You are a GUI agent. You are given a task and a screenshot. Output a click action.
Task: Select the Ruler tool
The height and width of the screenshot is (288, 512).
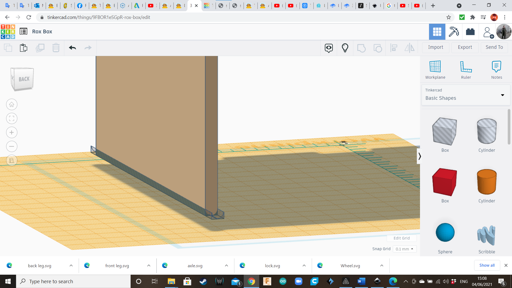(466, 67)
